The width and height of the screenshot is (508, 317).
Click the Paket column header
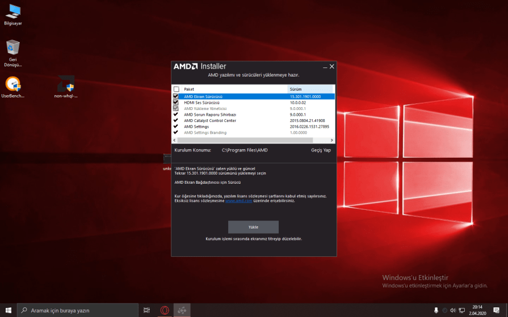[x=234, y=89]
